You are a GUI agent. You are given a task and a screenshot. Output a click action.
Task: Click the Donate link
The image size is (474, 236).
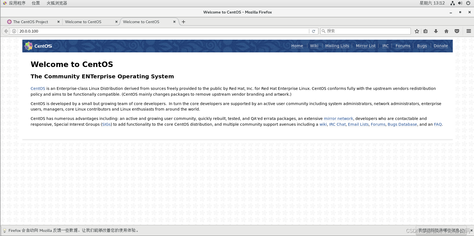tap(441, 46)
